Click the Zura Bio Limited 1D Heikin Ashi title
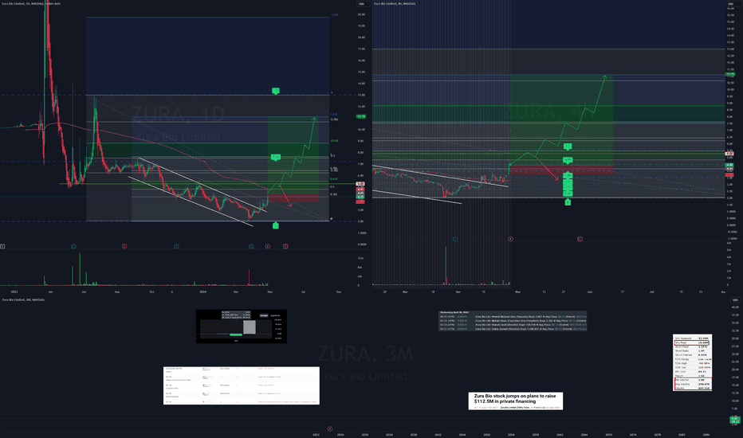743x438 pixels. tap(31, 3)
